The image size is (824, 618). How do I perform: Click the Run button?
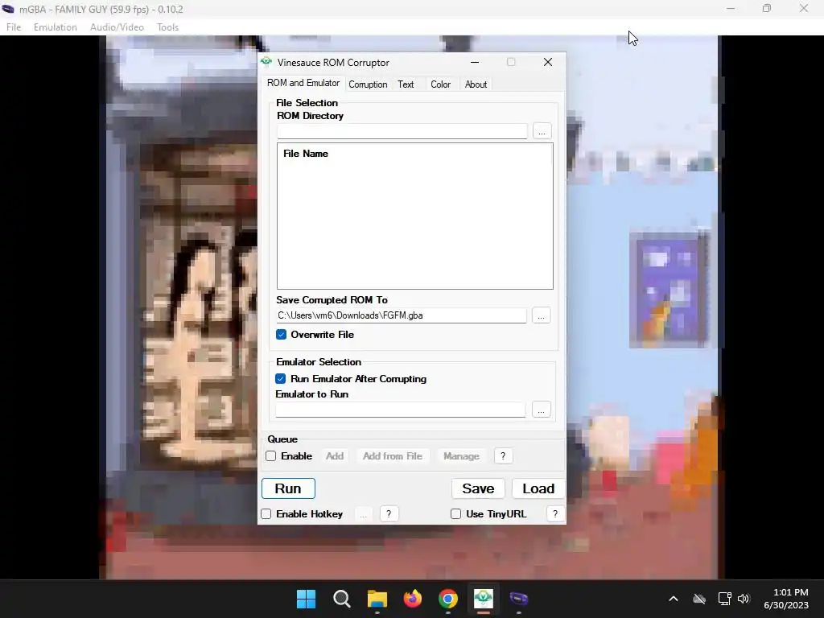pyautogui.click(x=288, y=488)
